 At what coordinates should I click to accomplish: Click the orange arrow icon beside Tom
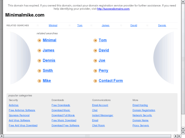[x=95, y=41]
